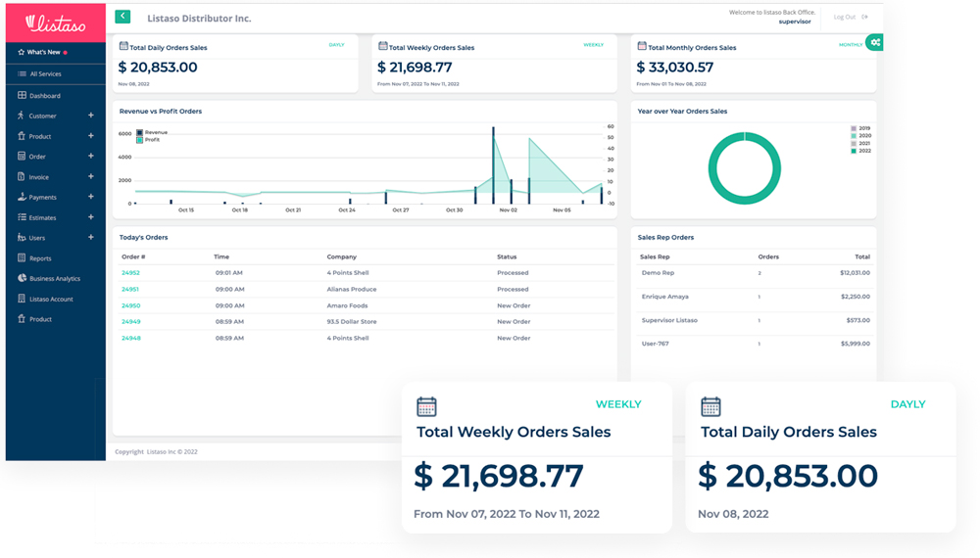
Task: Toggle Revenue series in chart legend
Action: 152,132
